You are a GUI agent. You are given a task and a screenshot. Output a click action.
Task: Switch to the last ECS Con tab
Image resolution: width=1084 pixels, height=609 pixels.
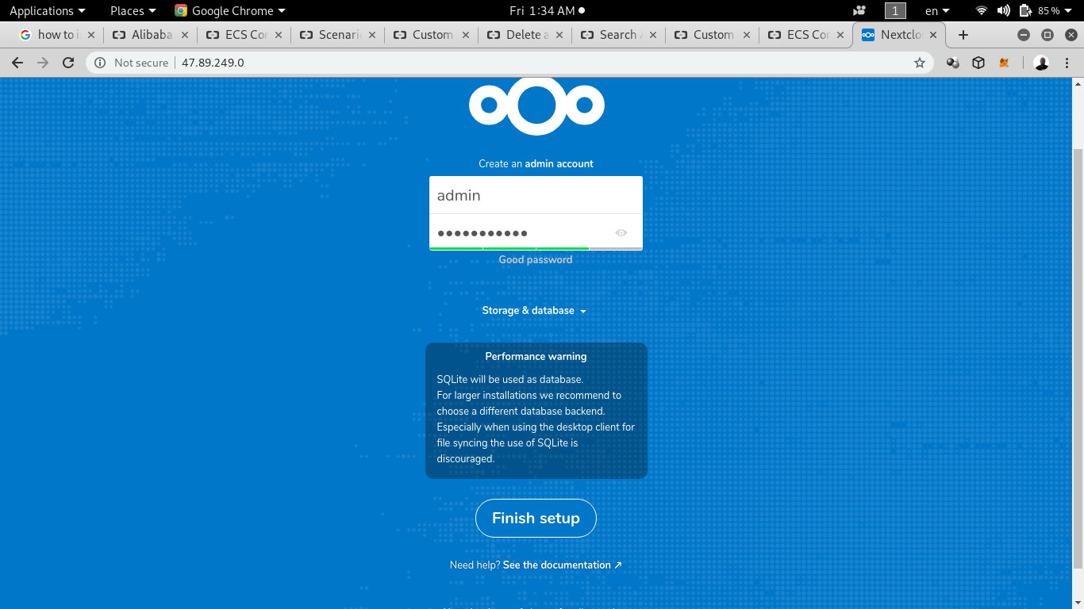tap(805, 35)
